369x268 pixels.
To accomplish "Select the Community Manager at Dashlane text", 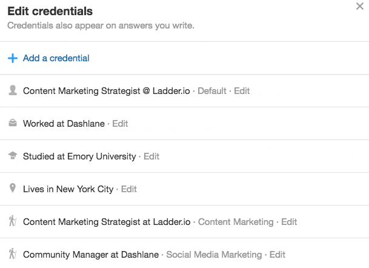I will pos(91,255).
